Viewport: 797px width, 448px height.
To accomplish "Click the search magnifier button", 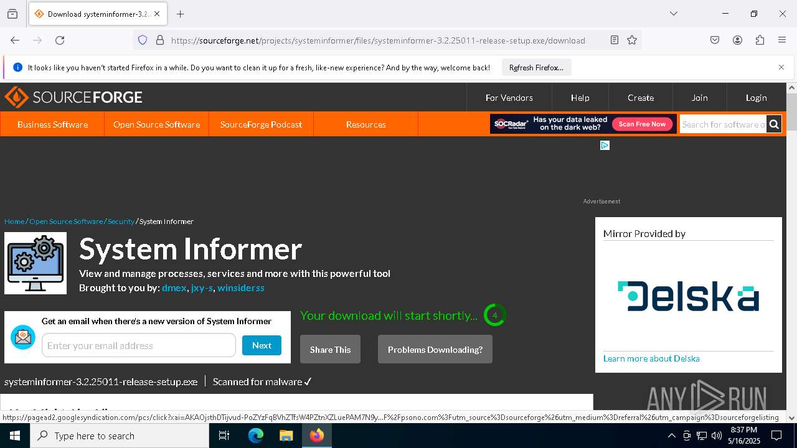I will pyautogui.click(x=774, y=124).
